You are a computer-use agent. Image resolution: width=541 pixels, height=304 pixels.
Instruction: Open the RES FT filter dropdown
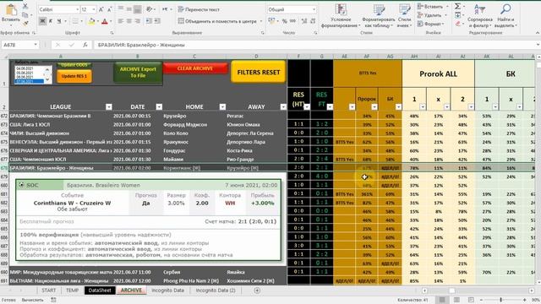[x=330, y=107]
